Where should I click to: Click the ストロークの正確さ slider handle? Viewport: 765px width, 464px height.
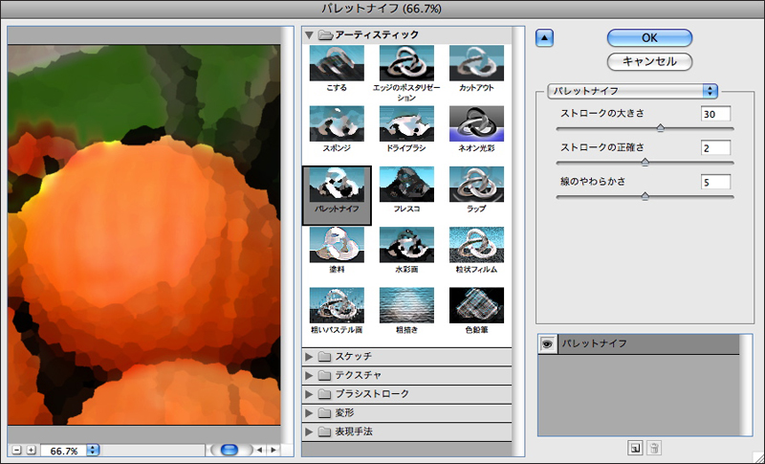[645, 162]
